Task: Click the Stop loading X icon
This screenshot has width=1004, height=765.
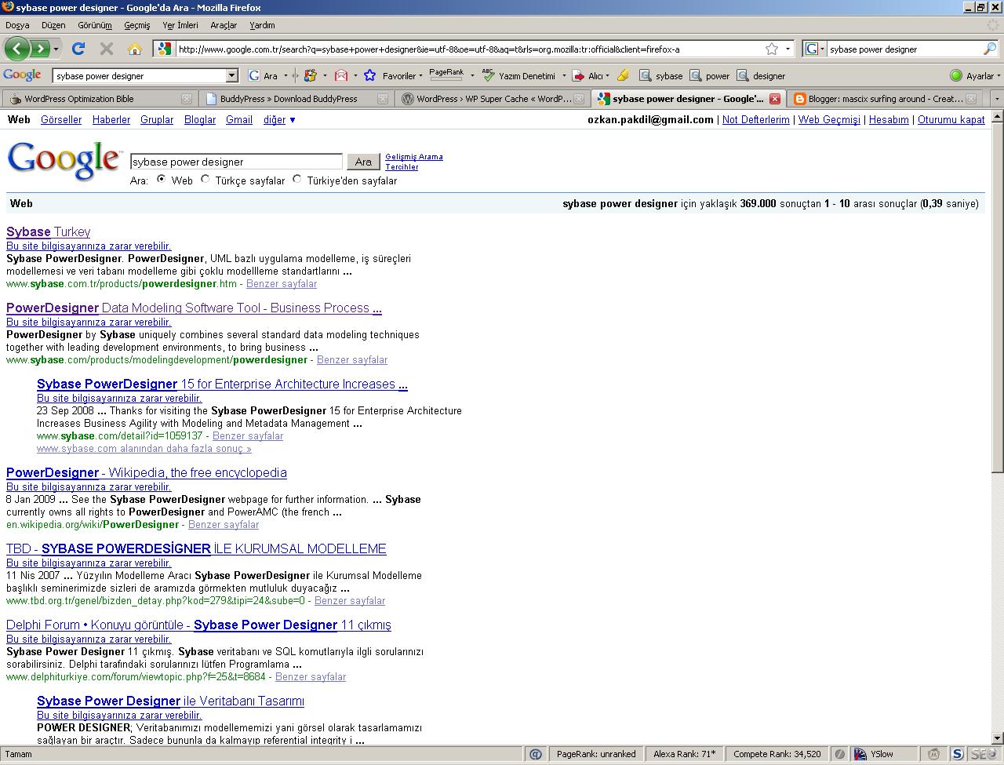Action: coord(107,49)
